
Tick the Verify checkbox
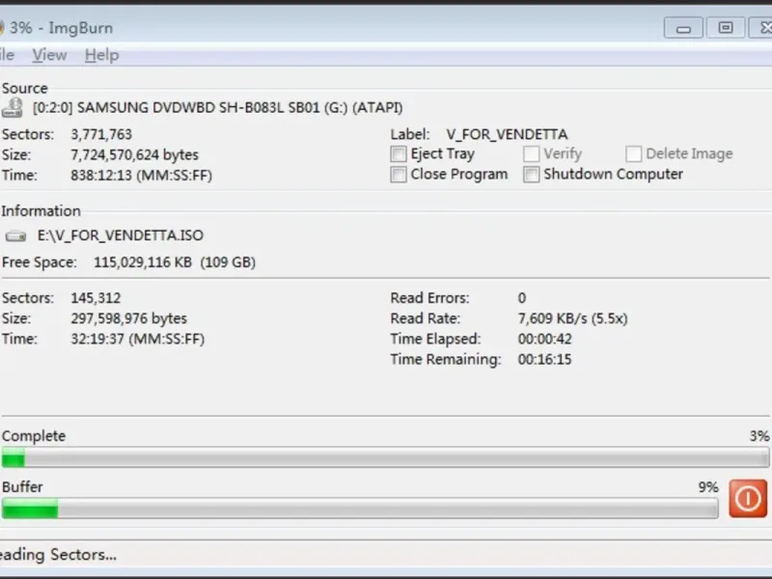(x=532, y=153)
